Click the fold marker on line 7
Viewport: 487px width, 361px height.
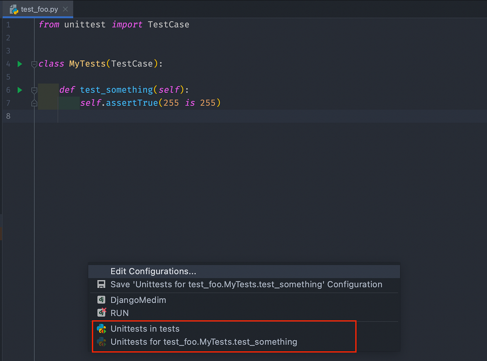pyautogui.click(x=34, y=103)
